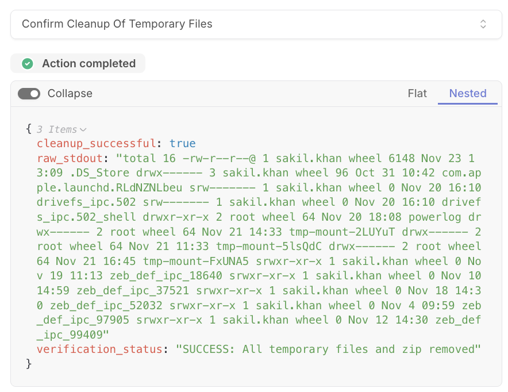
Task: Click the raw_stdout string value text
Action: [x=259, y=247]
